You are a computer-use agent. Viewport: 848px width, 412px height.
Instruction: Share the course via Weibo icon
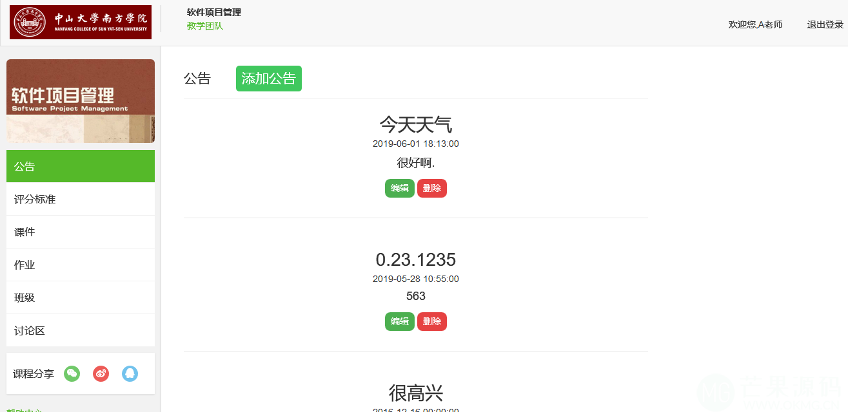(101, 373)
